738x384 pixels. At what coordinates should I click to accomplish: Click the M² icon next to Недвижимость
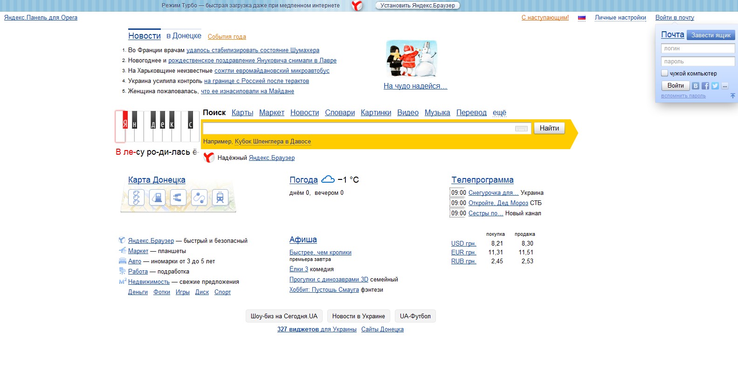[123, 281]
